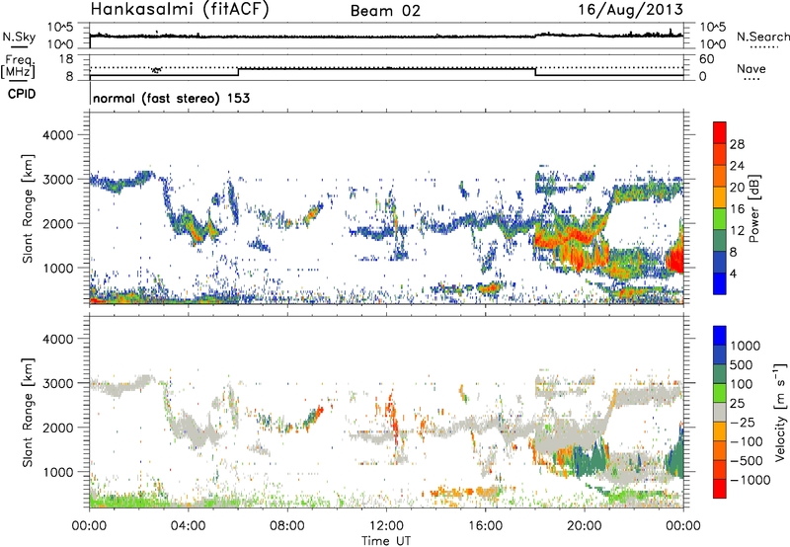Click '-1000' on Velocity colorbar
790x547 pixels.
pyautogui.click(x=750, y=480)
